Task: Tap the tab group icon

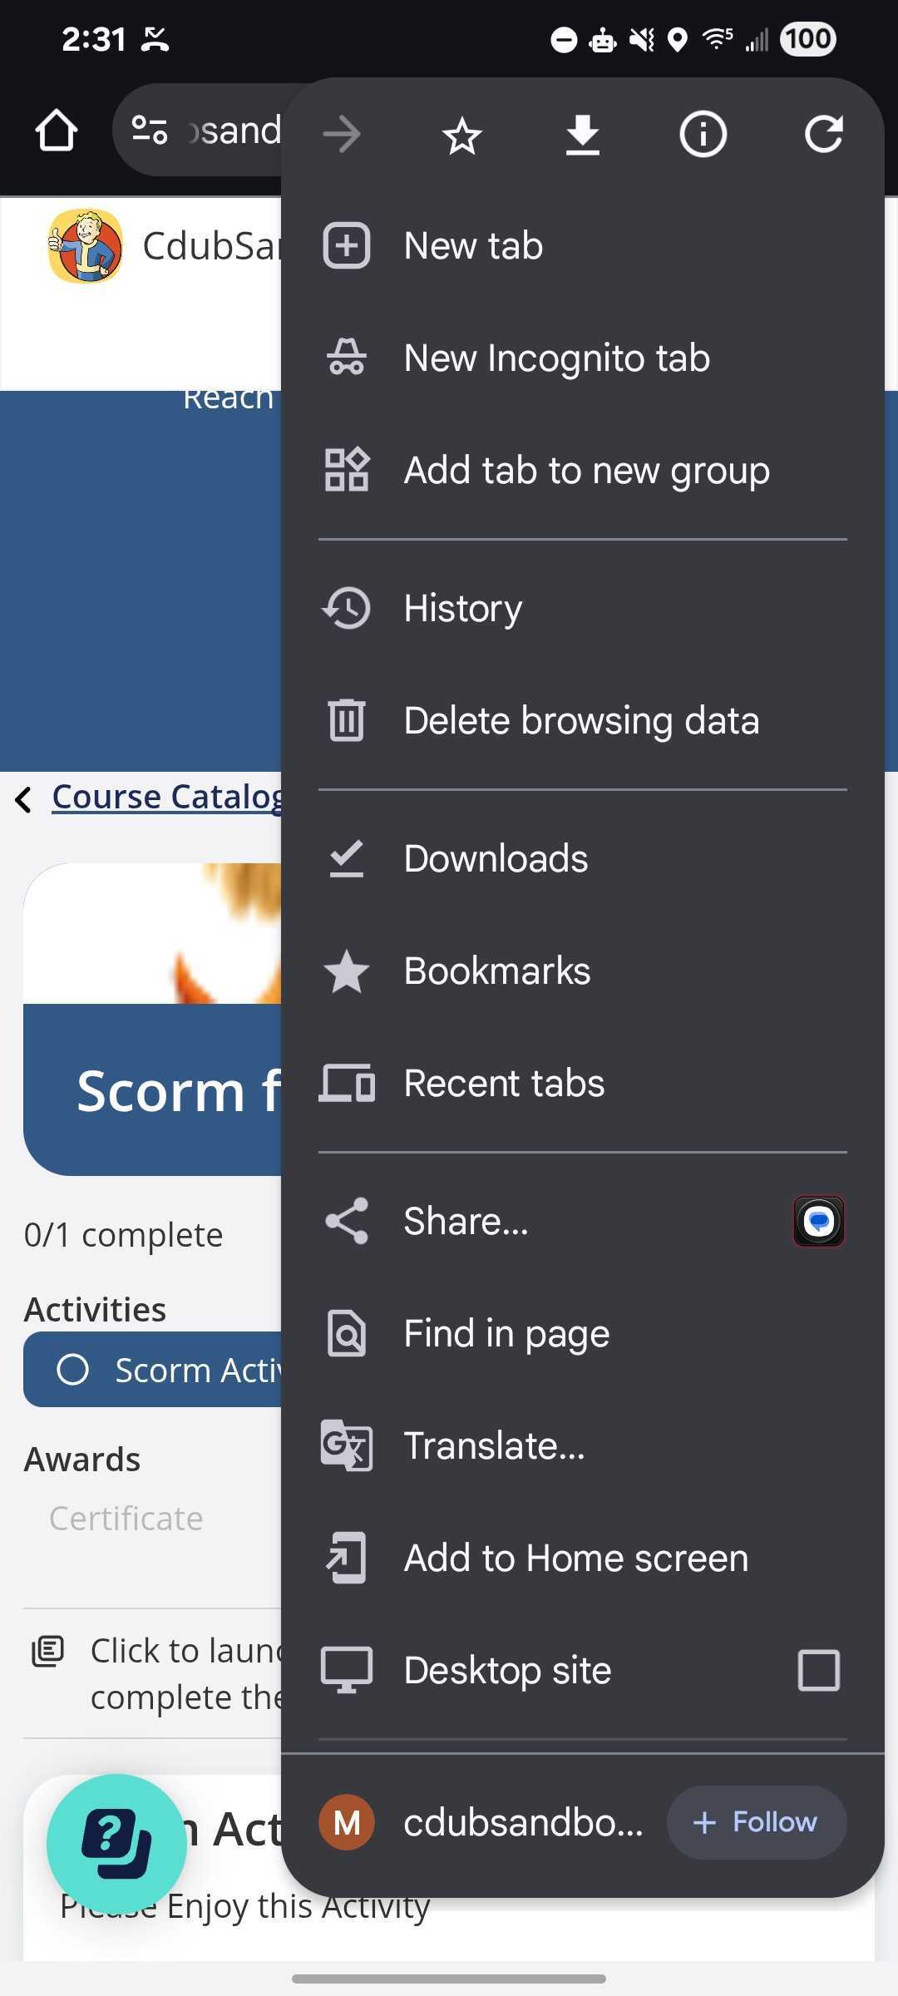Action: (347, 470)
